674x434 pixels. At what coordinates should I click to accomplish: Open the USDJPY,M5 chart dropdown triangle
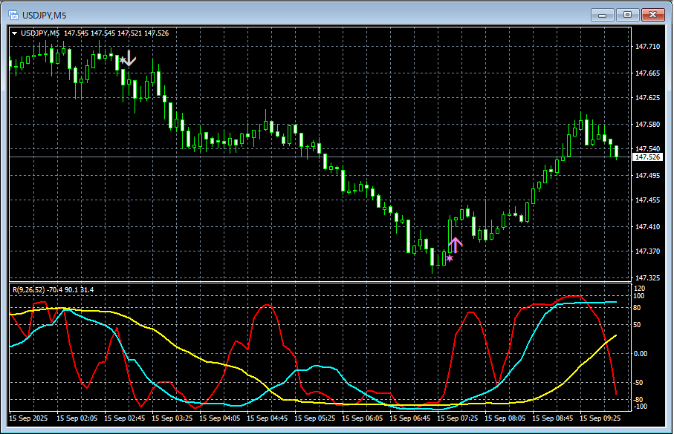click(x=15, y=33)
